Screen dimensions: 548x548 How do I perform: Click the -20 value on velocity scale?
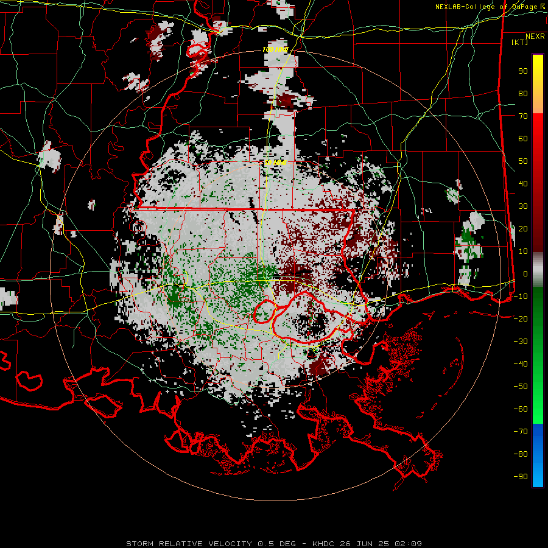click(521, 318)
